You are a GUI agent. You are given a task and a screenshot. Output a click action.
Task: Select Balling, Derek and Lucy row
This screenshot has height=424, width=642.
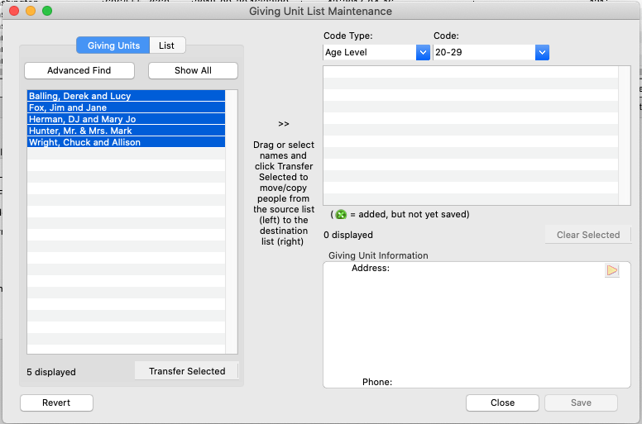126,96
